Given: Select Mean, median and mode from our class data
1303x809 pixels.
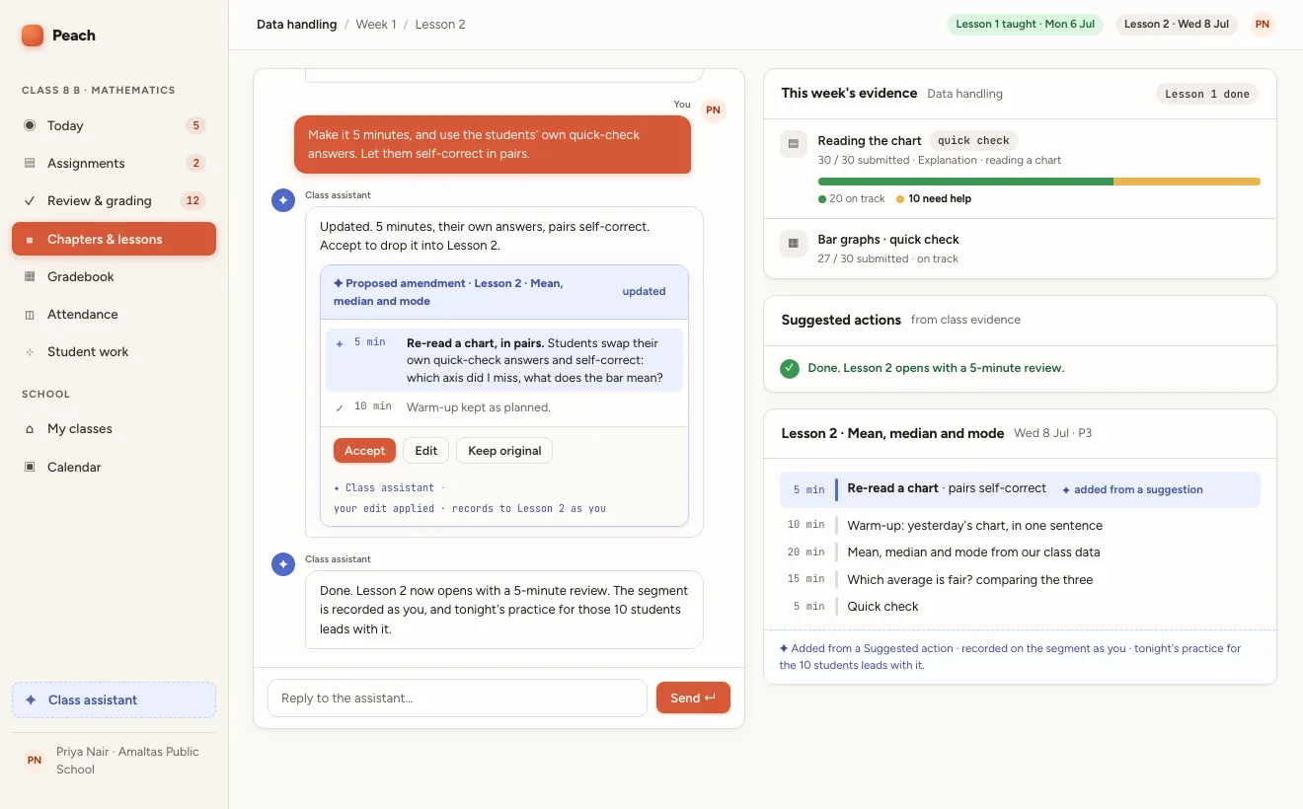Looking at the screenshot, I should click(1020, 552).
